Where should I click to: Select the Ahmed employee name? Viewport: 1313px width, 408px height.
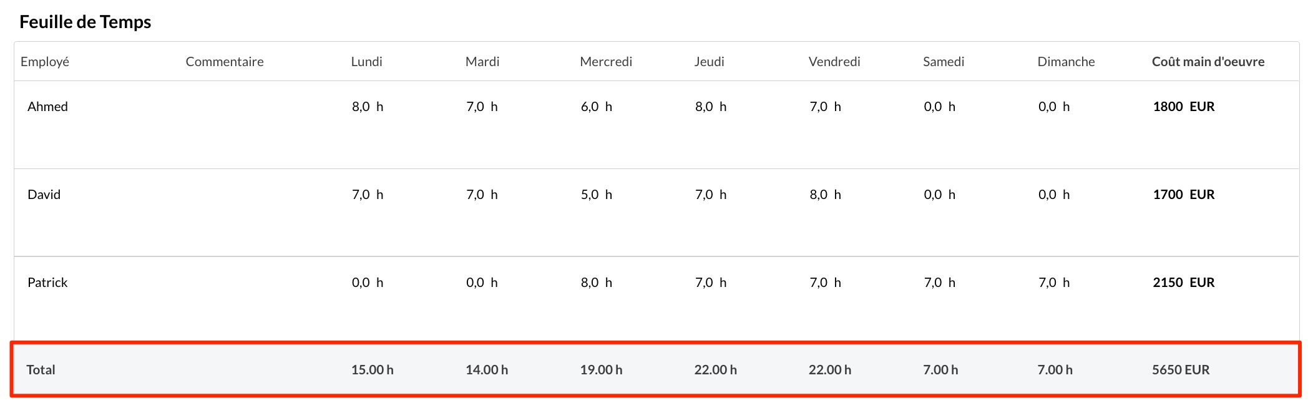click(x=48, y=107)
